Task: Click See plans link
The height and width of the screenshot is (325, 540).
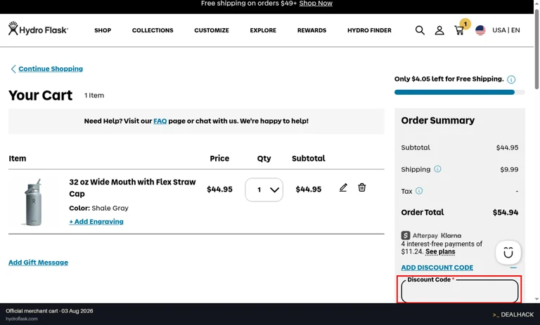Action: (440, 252)
